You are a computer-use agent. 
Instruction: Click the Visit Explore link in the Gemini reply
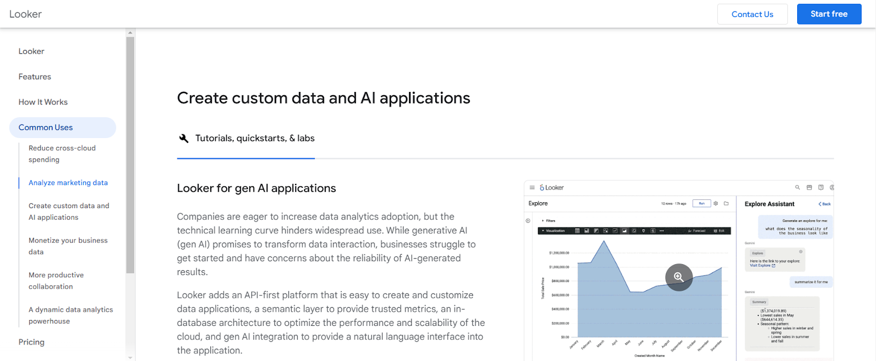click(760, 266)
